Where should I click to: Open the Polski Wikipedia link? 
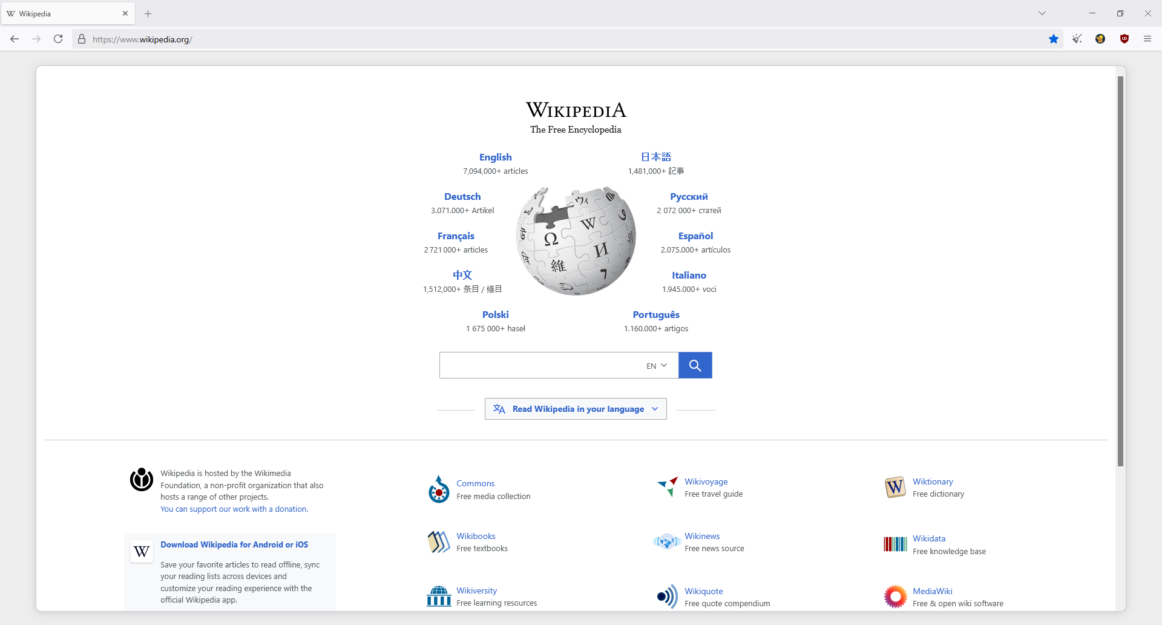point(496,314)
